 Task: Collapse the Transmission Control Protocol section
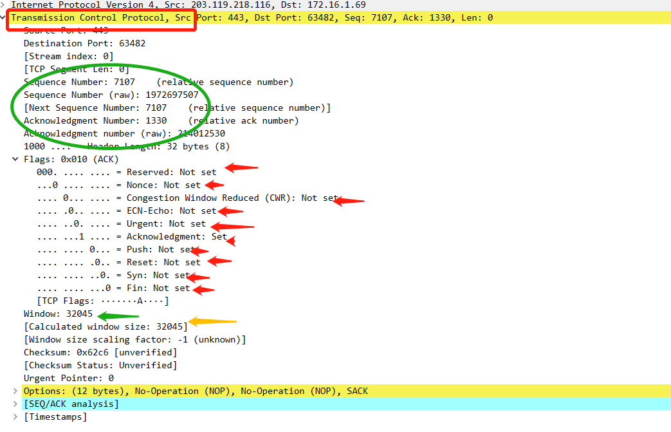point(3,17)
